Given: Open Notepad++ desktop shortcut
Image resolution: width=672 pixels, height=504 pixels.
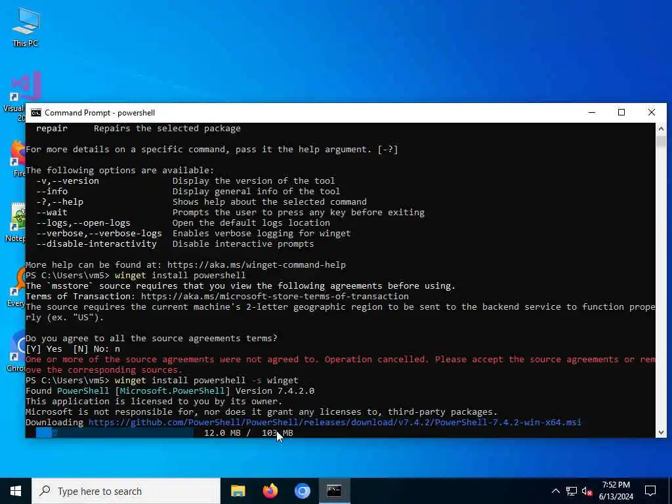Looking at the screenshot, I should point(16,223).
